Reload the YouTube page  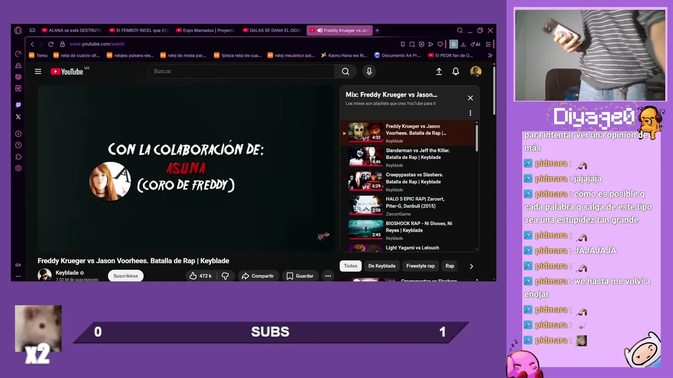50,44
